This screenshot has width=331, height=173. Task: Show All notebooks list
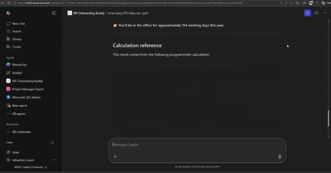21,132
